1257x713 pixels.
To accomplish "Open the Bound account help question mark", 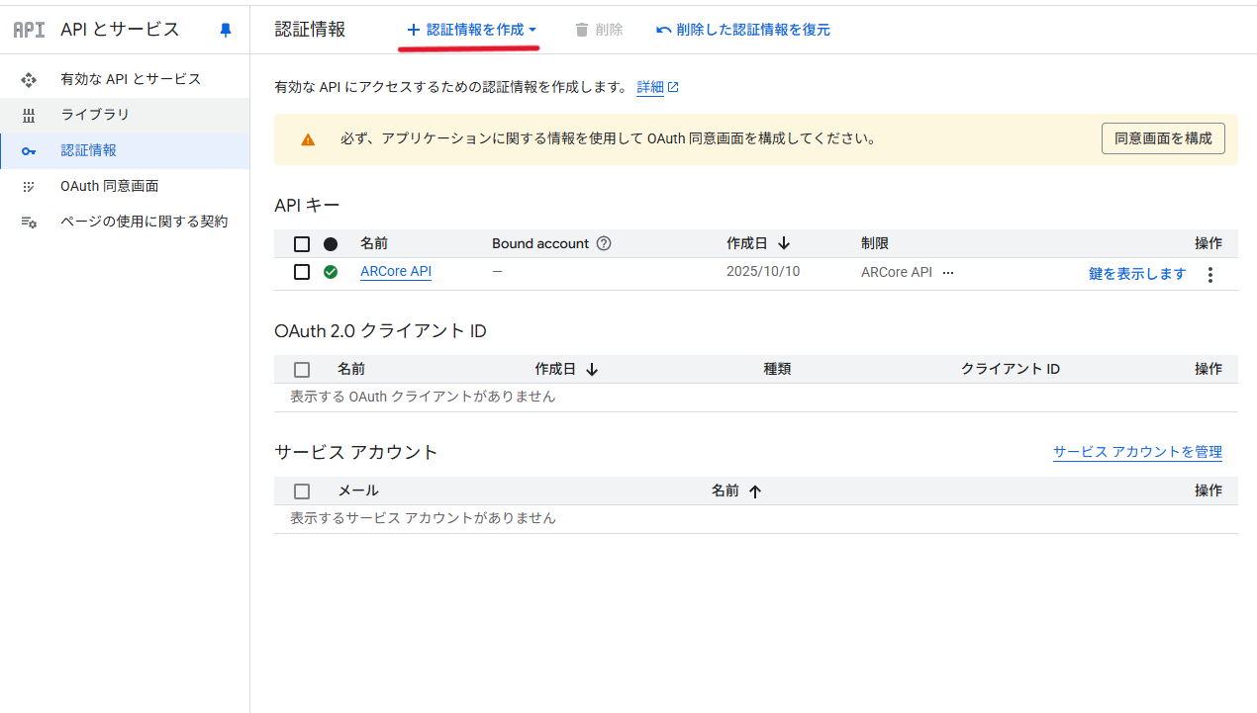I will pos(604,243).
